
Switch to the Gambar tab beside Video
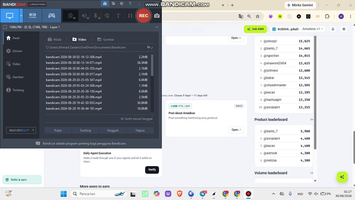tap(106, 40)
